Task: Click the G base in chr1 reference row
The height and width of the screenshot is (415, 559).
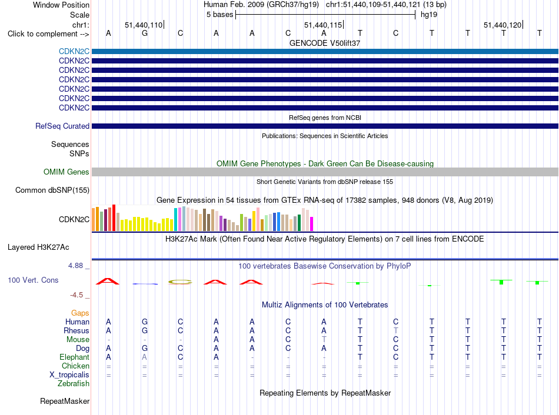Action: tap(144, 33)
